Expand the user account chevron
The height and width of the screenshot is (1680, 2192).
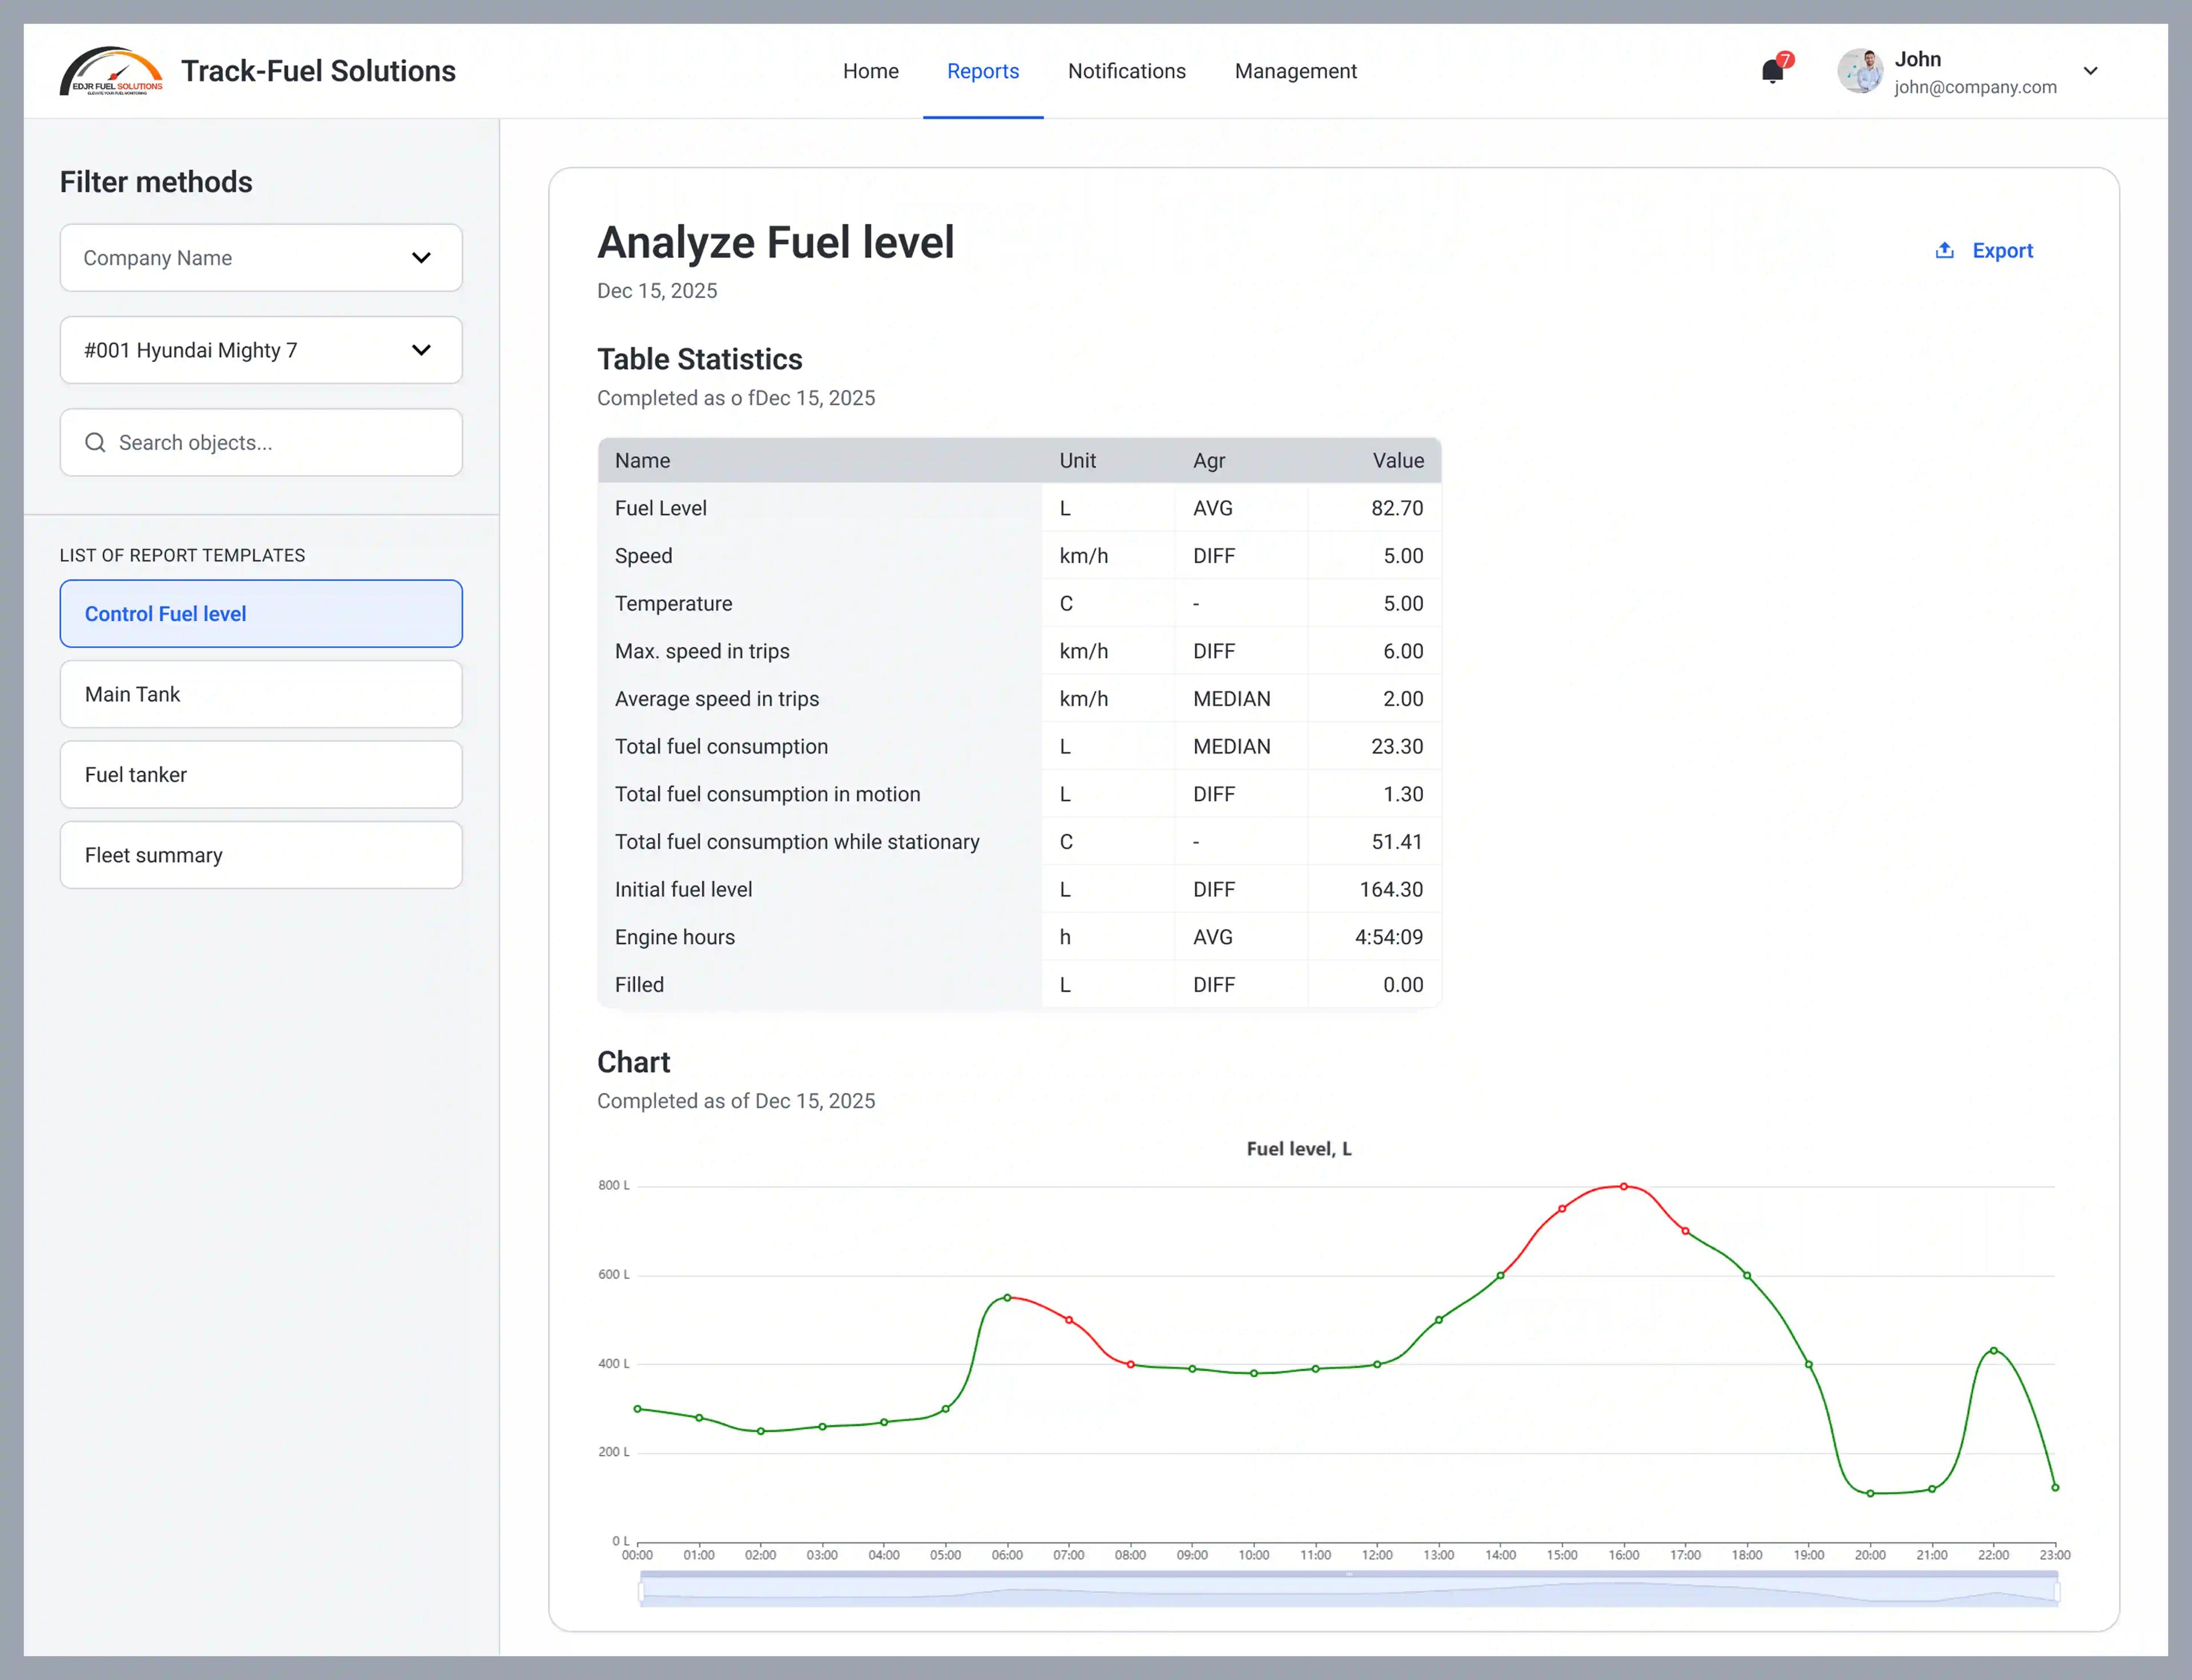tap(2090, 71)
